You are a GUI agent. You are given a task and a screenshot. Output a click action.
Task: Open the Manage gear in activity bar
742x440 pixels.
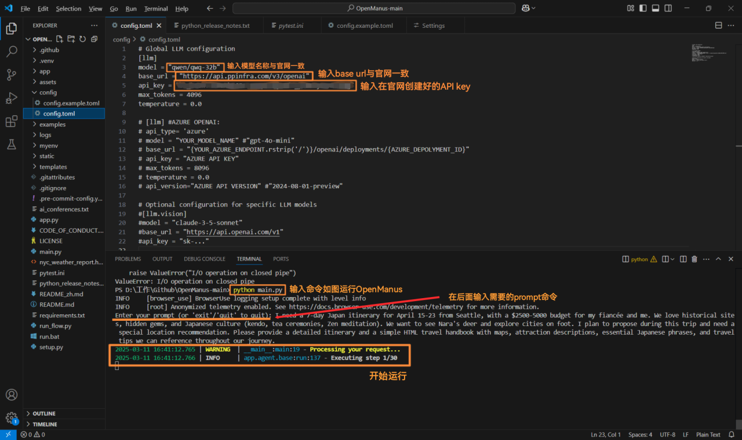click(x=11, y=417)
